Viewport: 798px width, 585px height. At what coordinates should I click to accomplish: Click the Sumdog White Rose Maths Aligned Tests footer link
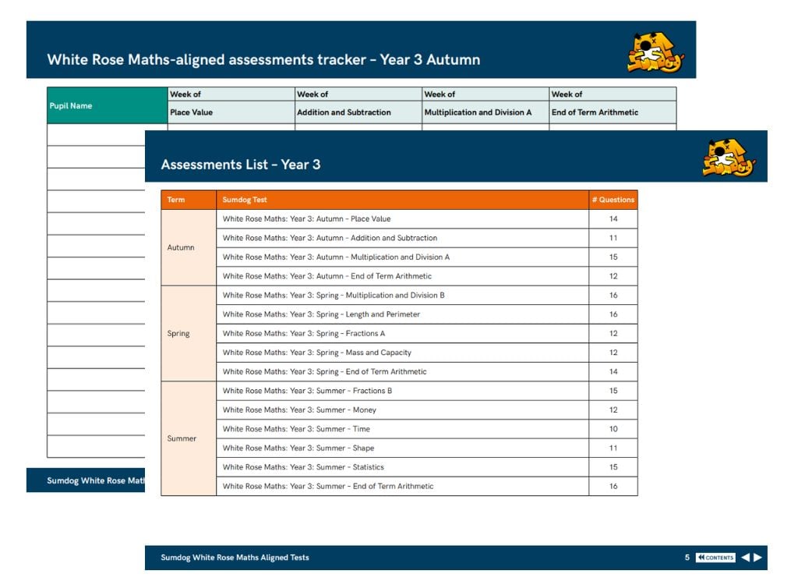pos(235,558)
